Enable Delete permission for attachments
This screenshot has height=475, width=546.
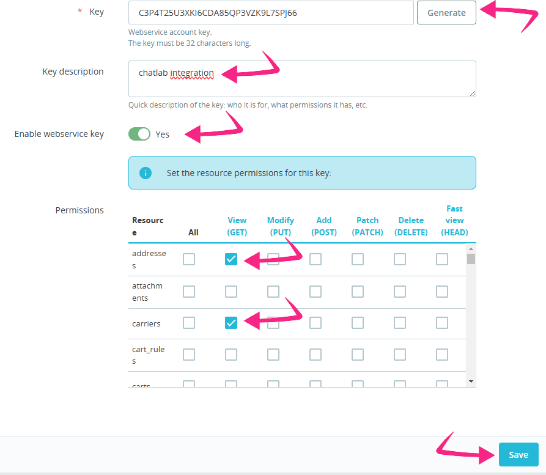pos(400,292)
